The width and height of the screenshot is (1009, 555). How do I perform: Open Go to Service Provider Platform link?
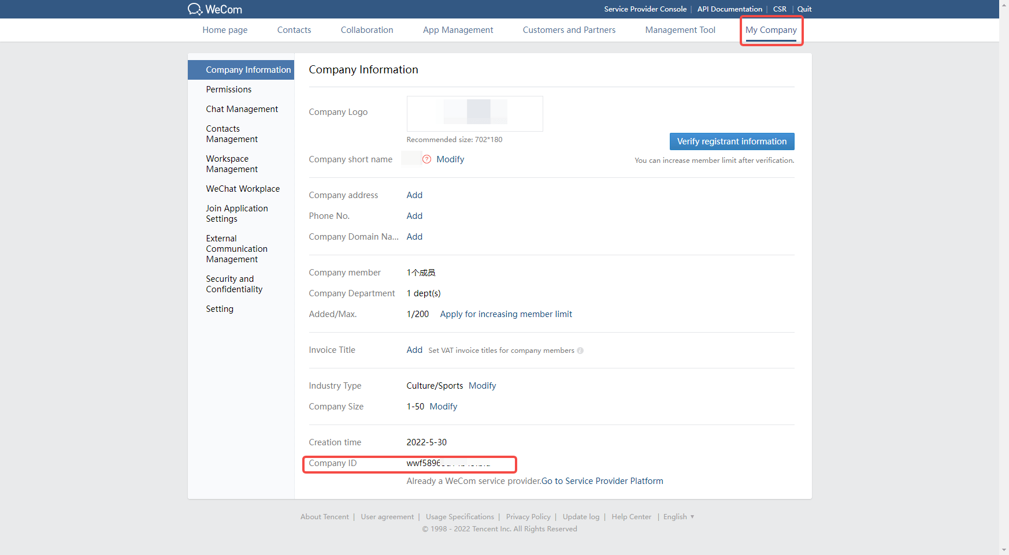(x=602, y=481)
